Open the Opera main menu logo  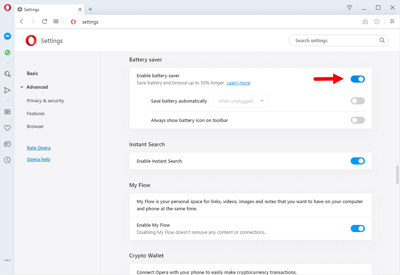pyautogui.click(x=8, y=8)
